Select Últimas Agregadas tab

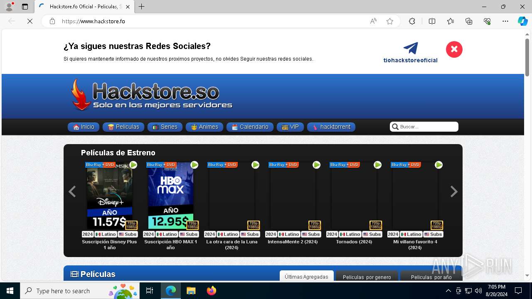pyautogui.click(x=306, y=277)
